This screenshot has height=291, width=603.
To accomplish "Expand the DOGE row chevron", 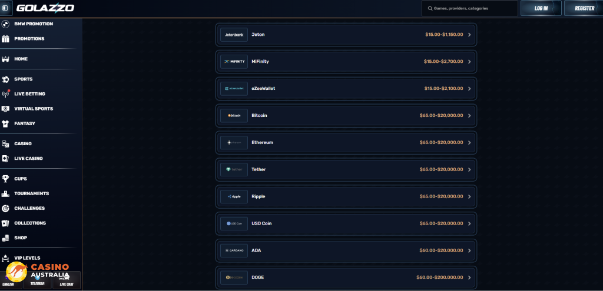I will point(469,277).
